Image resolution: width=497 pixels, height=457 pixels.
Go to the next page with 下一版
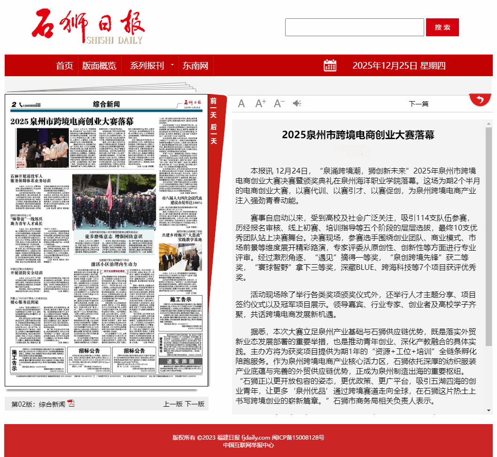pyautogui.click(x=194, y=404)
